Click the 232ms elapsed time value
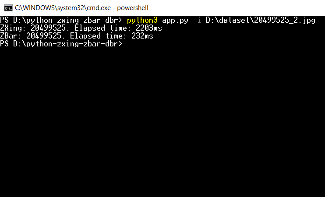This screenshot has width=325, height=197. [142, 36]
